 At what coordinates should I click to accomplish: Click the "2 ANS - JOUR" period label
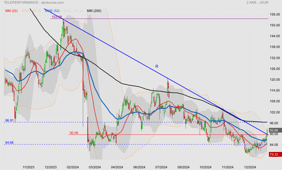click(x=257, y=2)
